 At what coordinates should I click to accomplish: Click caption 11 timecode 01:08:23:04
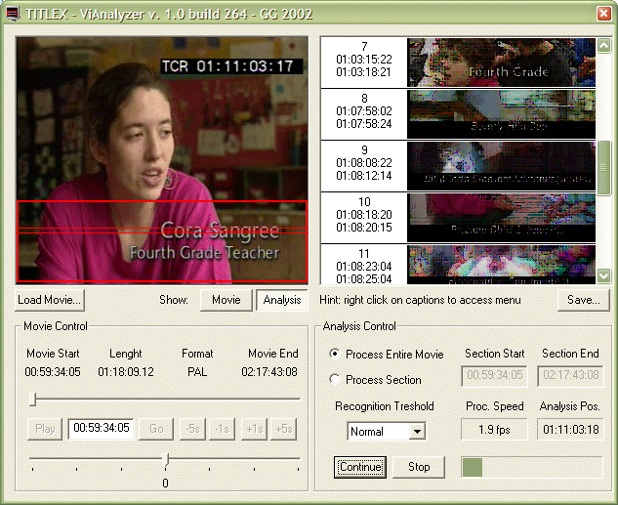(x=364, y=266)
